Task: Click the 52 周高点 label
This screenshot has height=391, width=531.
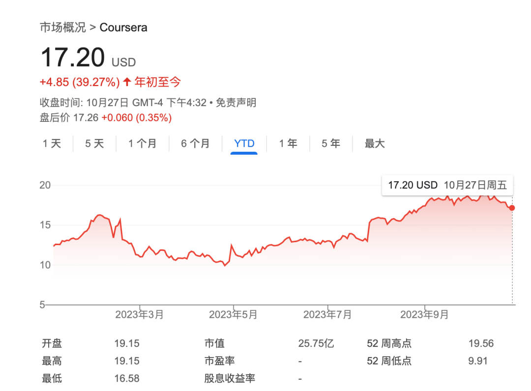Action: tap(389, 343)
